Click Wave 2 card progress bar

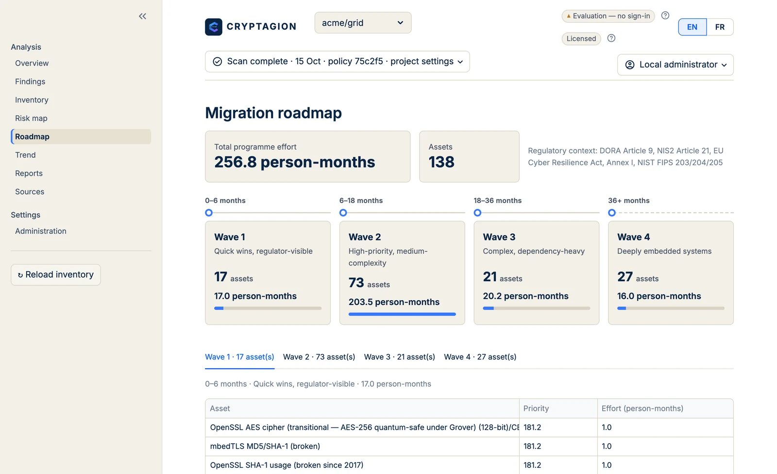(x=402, y=314)
